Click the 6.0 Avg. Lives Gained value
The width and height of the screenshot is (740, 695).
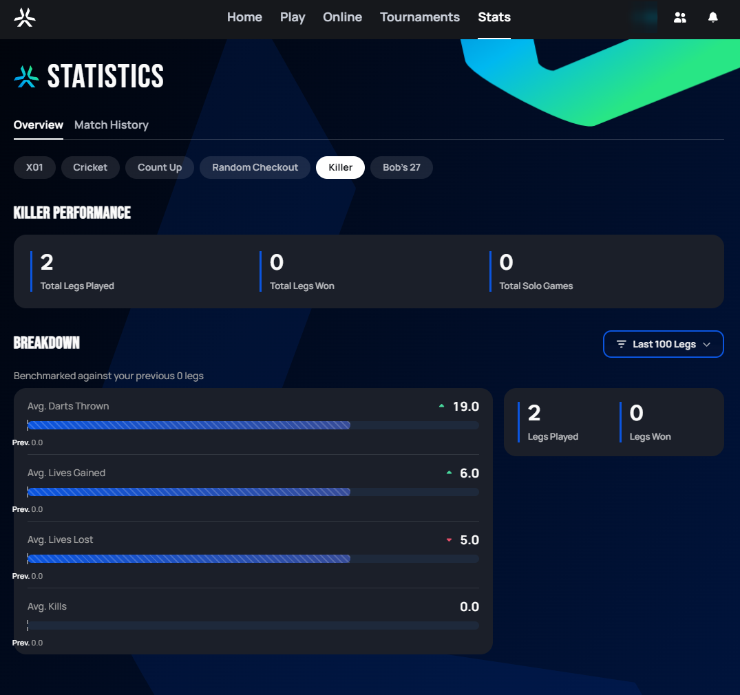(469, 473)
